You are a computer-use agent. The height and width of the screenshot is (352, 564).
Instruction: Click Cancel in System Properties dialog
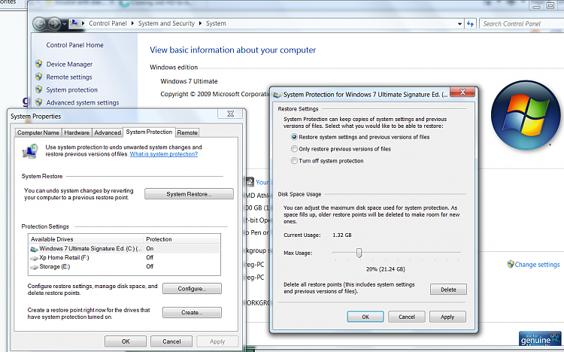(x=171, y=341)
